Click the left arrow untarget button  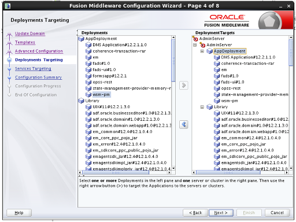pos(183,124)
